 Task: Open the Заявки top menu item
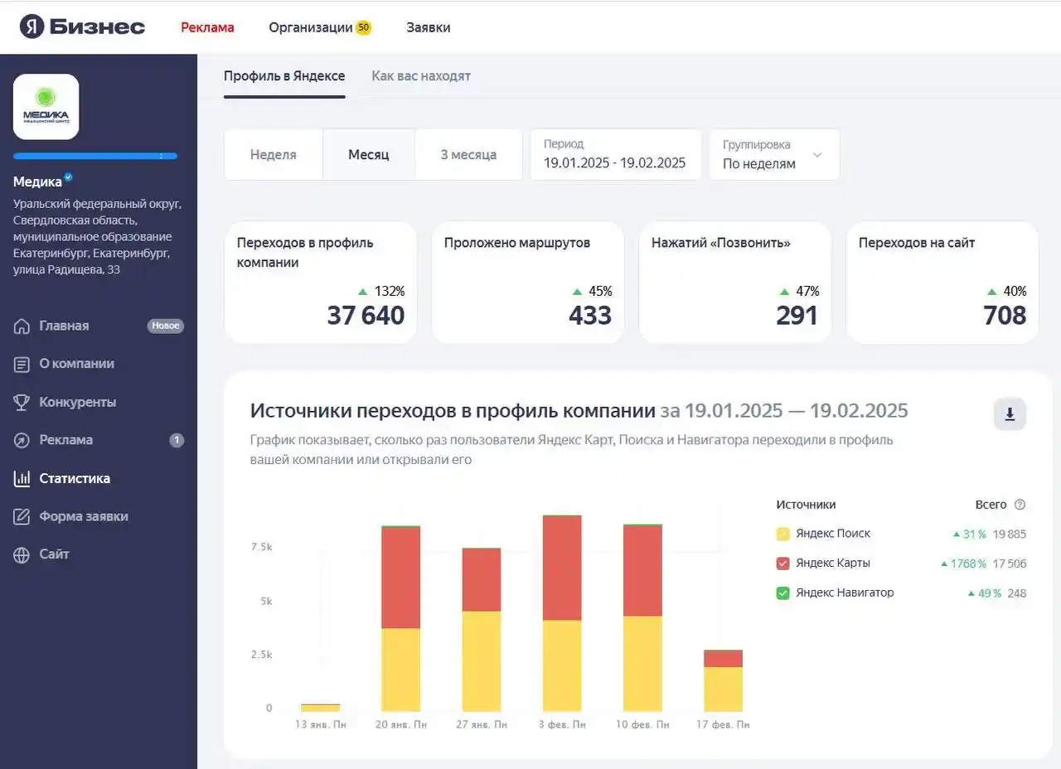click(429, 27)
